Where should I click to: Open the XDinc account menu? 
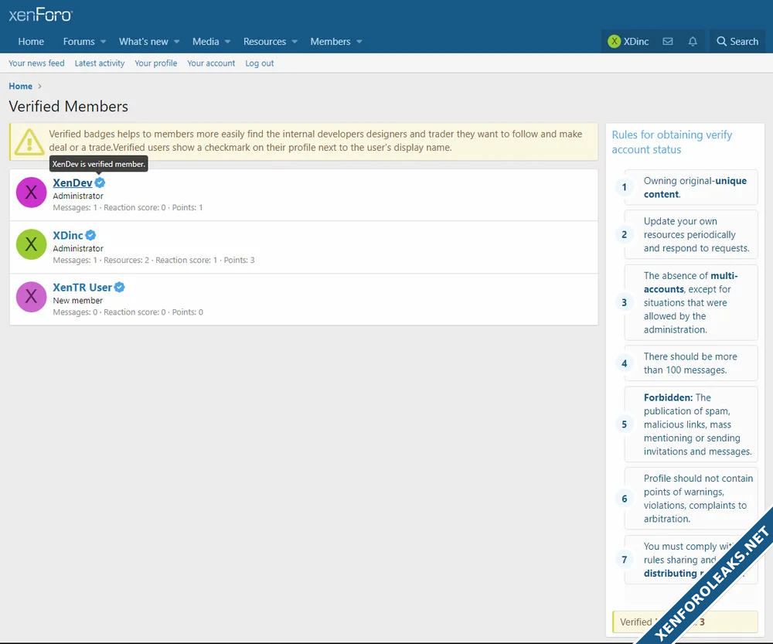tap(628, 42)
